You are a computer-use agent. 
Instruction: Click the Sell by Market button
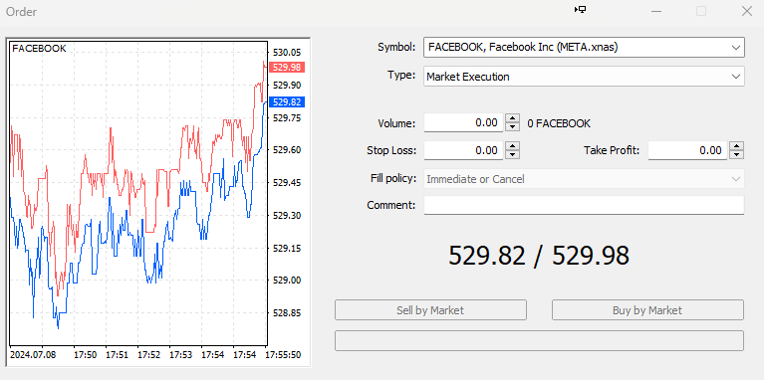(x=430, y=310)
